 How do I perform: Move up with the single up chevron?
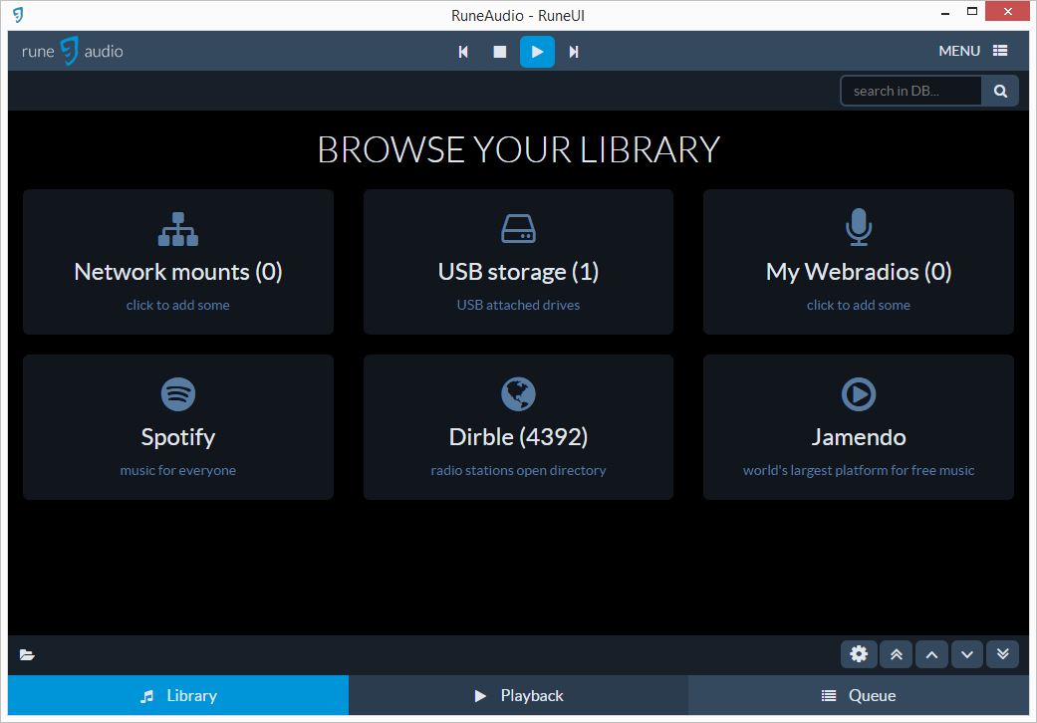931,654
